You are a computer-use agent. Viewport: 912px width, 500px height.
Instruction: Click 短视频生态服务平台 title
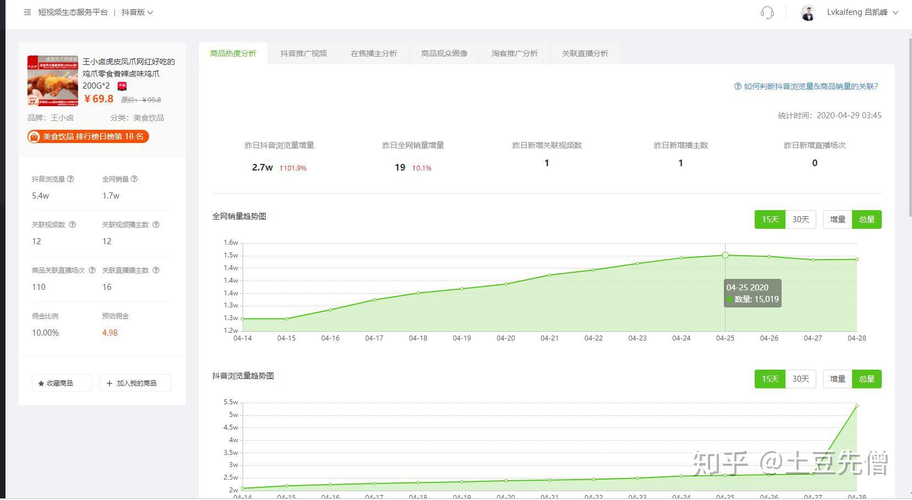point(73,12)
